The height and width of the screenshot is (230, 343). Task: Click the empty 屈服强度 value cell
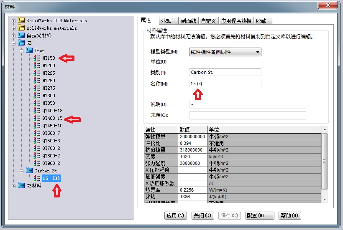[x=192, y=177]
